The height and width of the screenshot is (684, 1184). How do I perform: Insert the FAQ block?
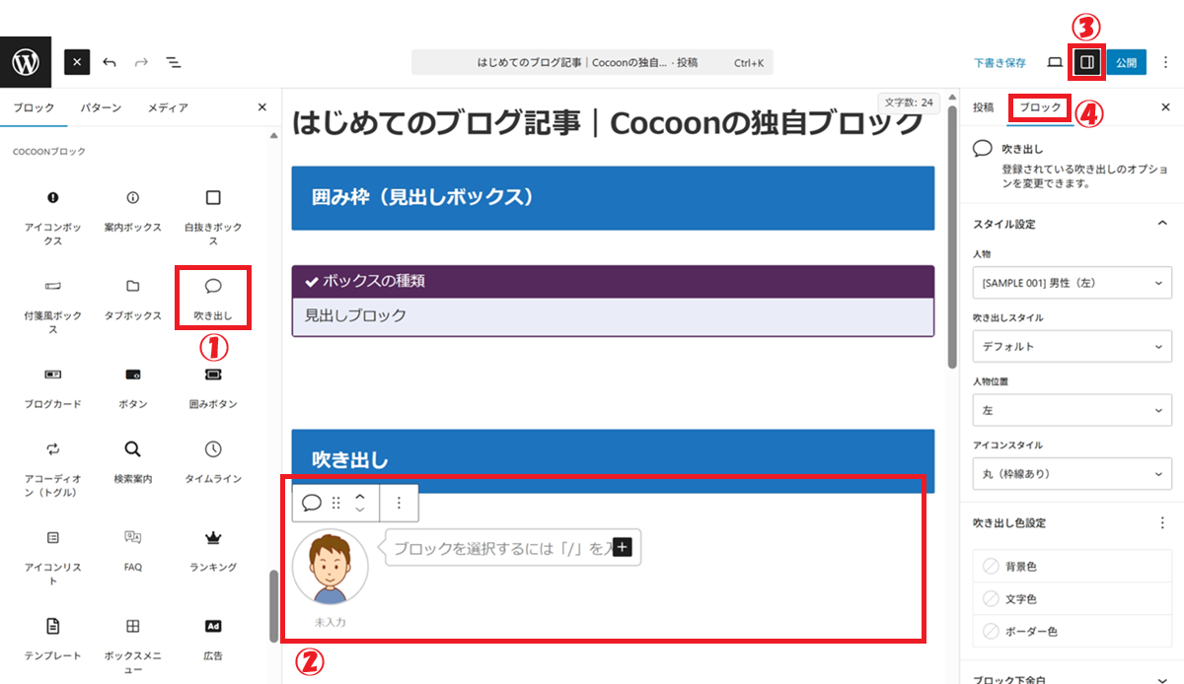click(x=132, y=547)
